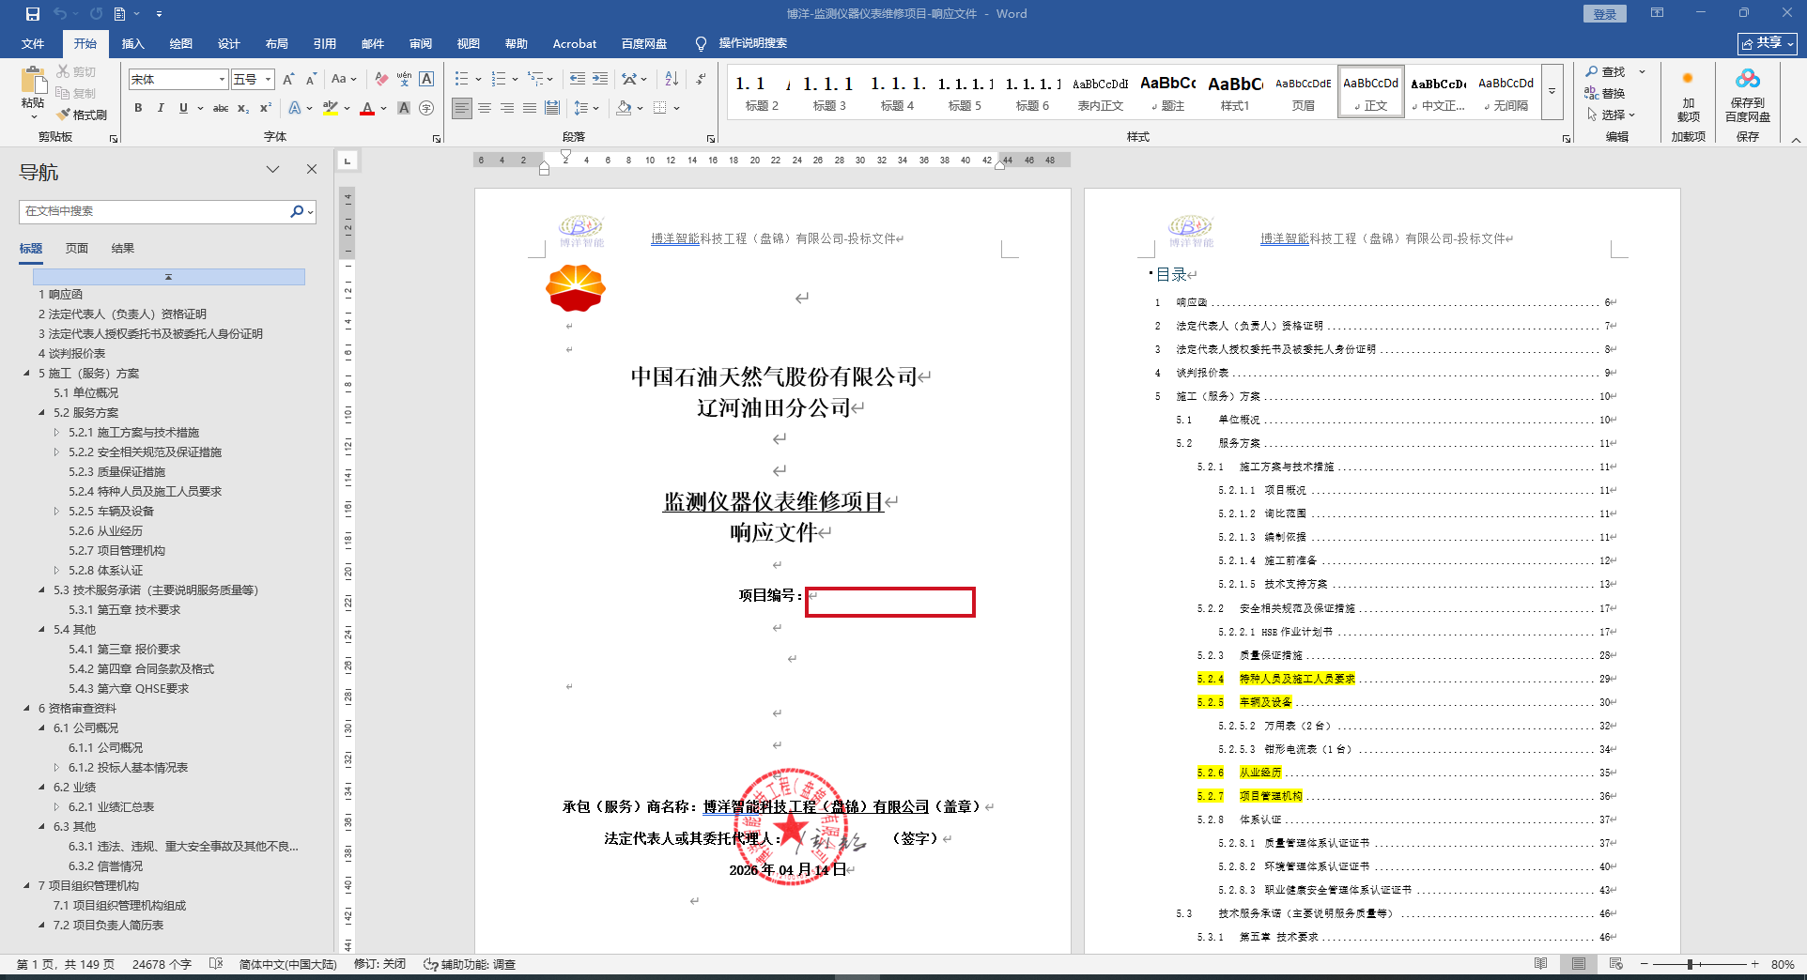1807x980 pixels.
Task: Open the 文件 (File) menu
Action: tap(33, 44)
